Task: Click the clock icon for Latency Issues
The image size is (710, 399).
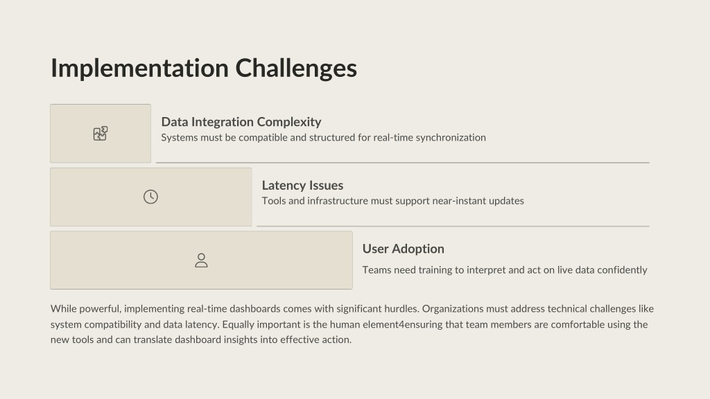Action: [x=150, y=197]
